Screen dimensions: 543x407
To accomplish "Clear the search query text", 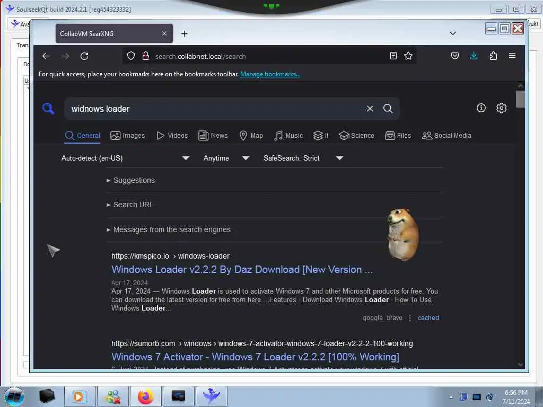I will [370, 109].
